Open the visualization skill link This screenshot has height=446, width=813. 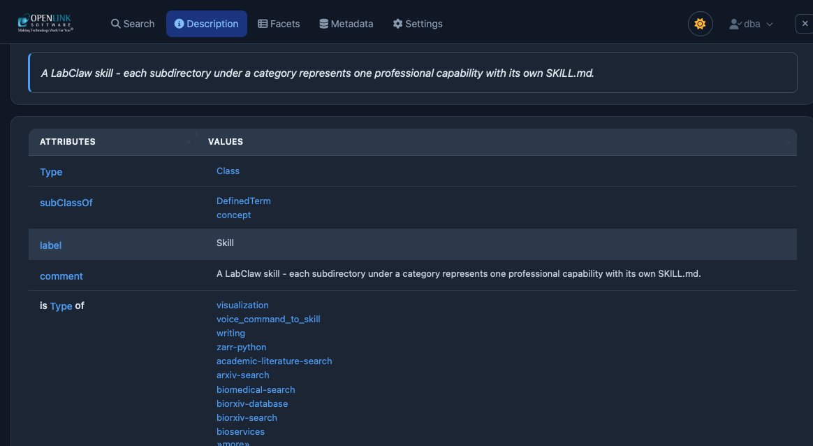click(242, 305)
